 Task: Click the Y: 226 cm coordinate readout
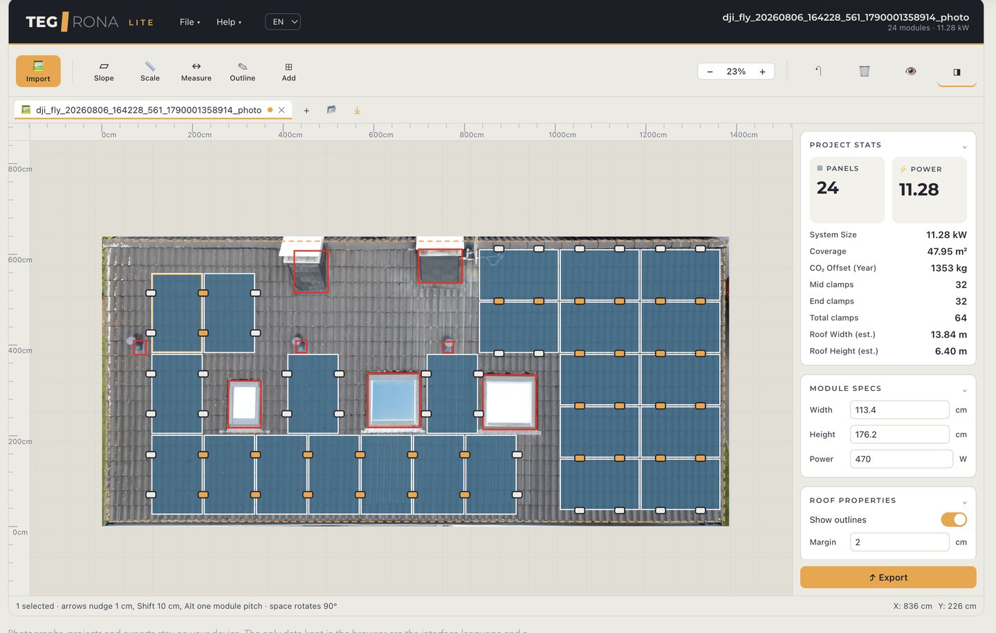[957, 606]
